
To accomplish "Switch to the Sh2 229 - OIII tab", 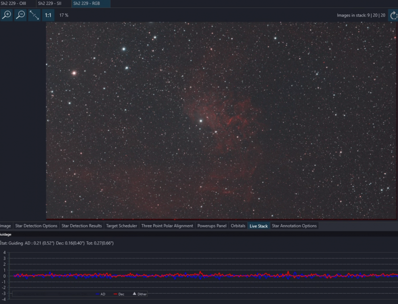I will coord(13,3).
